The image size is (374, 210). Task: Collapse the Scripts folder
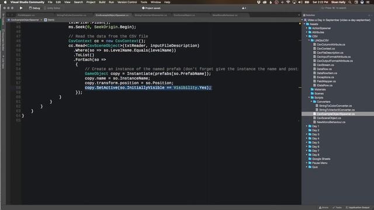point(309,97)
